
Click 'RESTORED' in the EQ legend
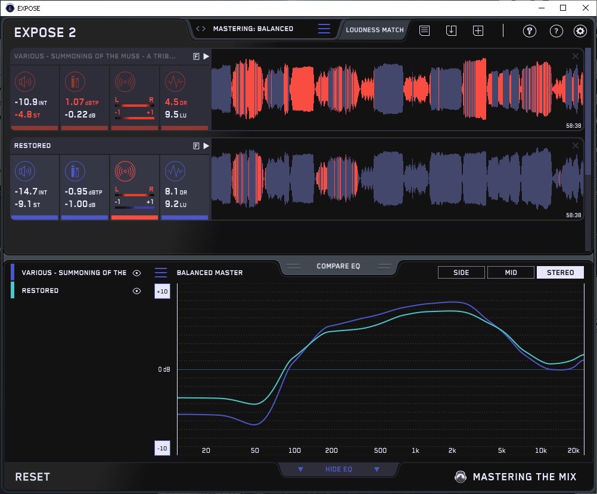[x=40, y=291]
